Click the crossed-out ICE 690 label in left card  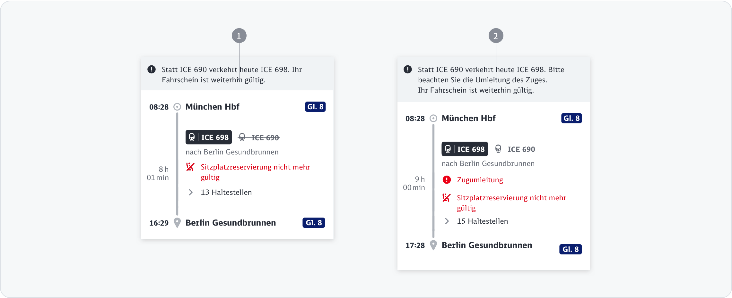259,138
